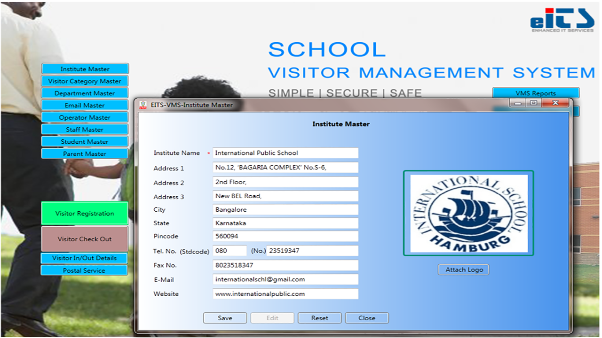This screenshot has height=338, width=602.
Task: Open VMS Reports in the main window
Action: 536,93
